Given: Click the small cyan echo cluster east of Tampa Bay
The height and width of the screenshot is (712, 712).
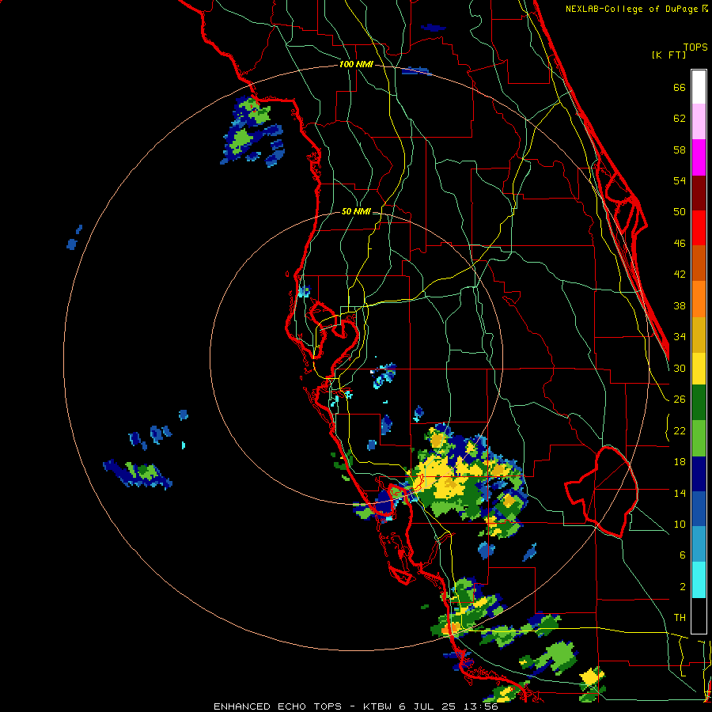Looking at the screenshot, I should tap(384, 375).
